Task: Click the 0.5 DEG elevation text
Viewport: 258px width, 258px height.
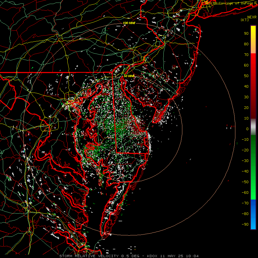Action: coord(130,256)
